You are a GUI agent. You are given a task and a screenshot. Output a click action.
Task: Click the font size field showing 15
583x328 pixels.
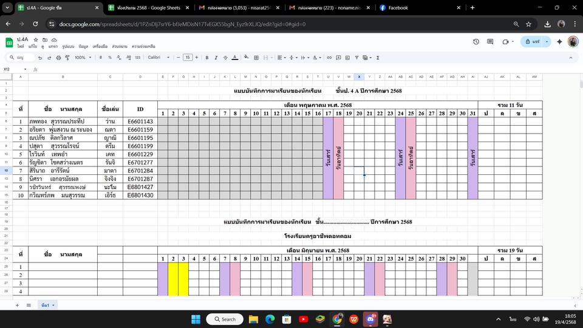(x=188, y=58)
